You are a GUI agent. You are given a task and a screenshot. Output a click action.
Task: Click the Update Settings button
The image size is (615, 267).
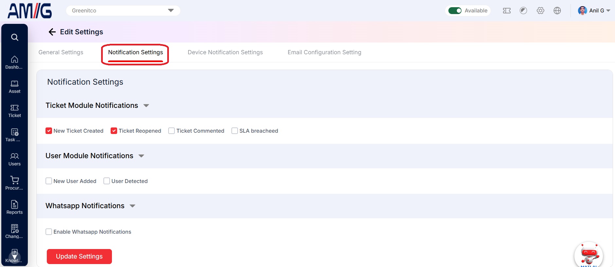pyautogui.click(x=79, y=257)
